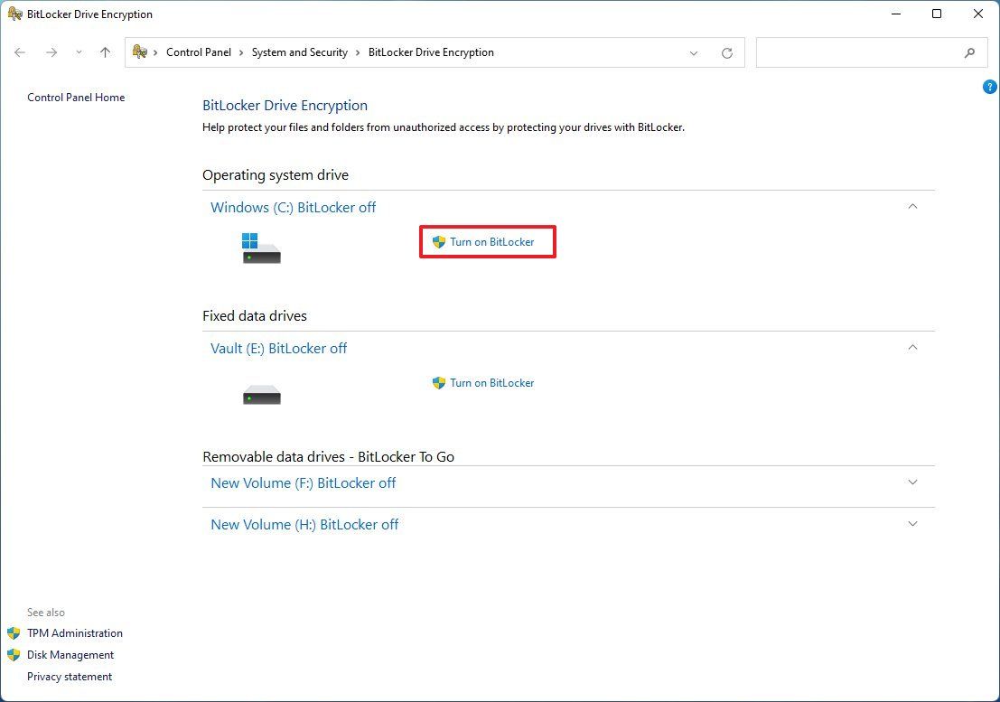Viewport: 1000px width, 702px height.
Task: Click the refresh icon in the address bar
Action: [727, 52]
